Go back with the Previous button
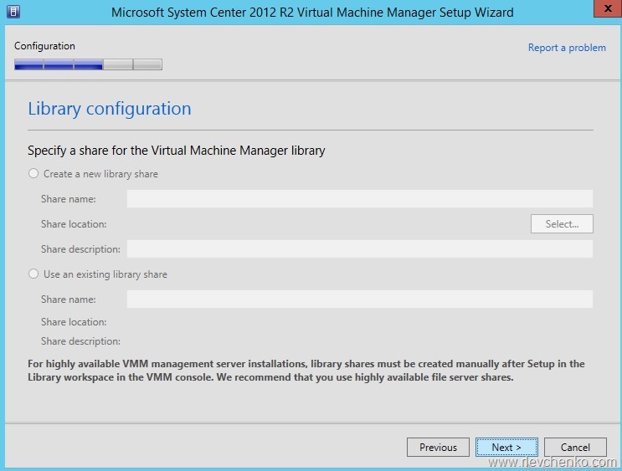622x471 pixels. pos(438,448)
